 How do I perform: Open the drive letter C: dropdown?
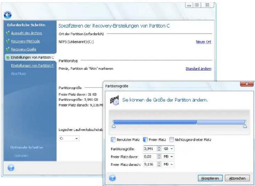pyautogui.click(x=69, y=138)
